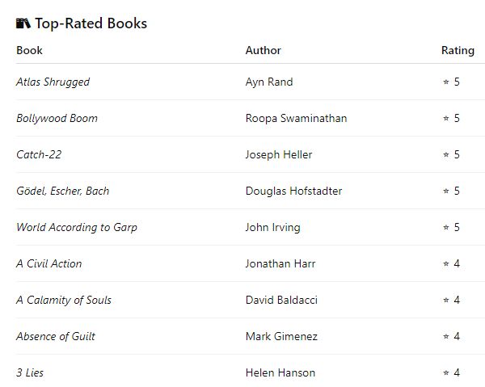485x387 pixels.
Task: Click author David Baldacci
Action: (x=281, y=300)
